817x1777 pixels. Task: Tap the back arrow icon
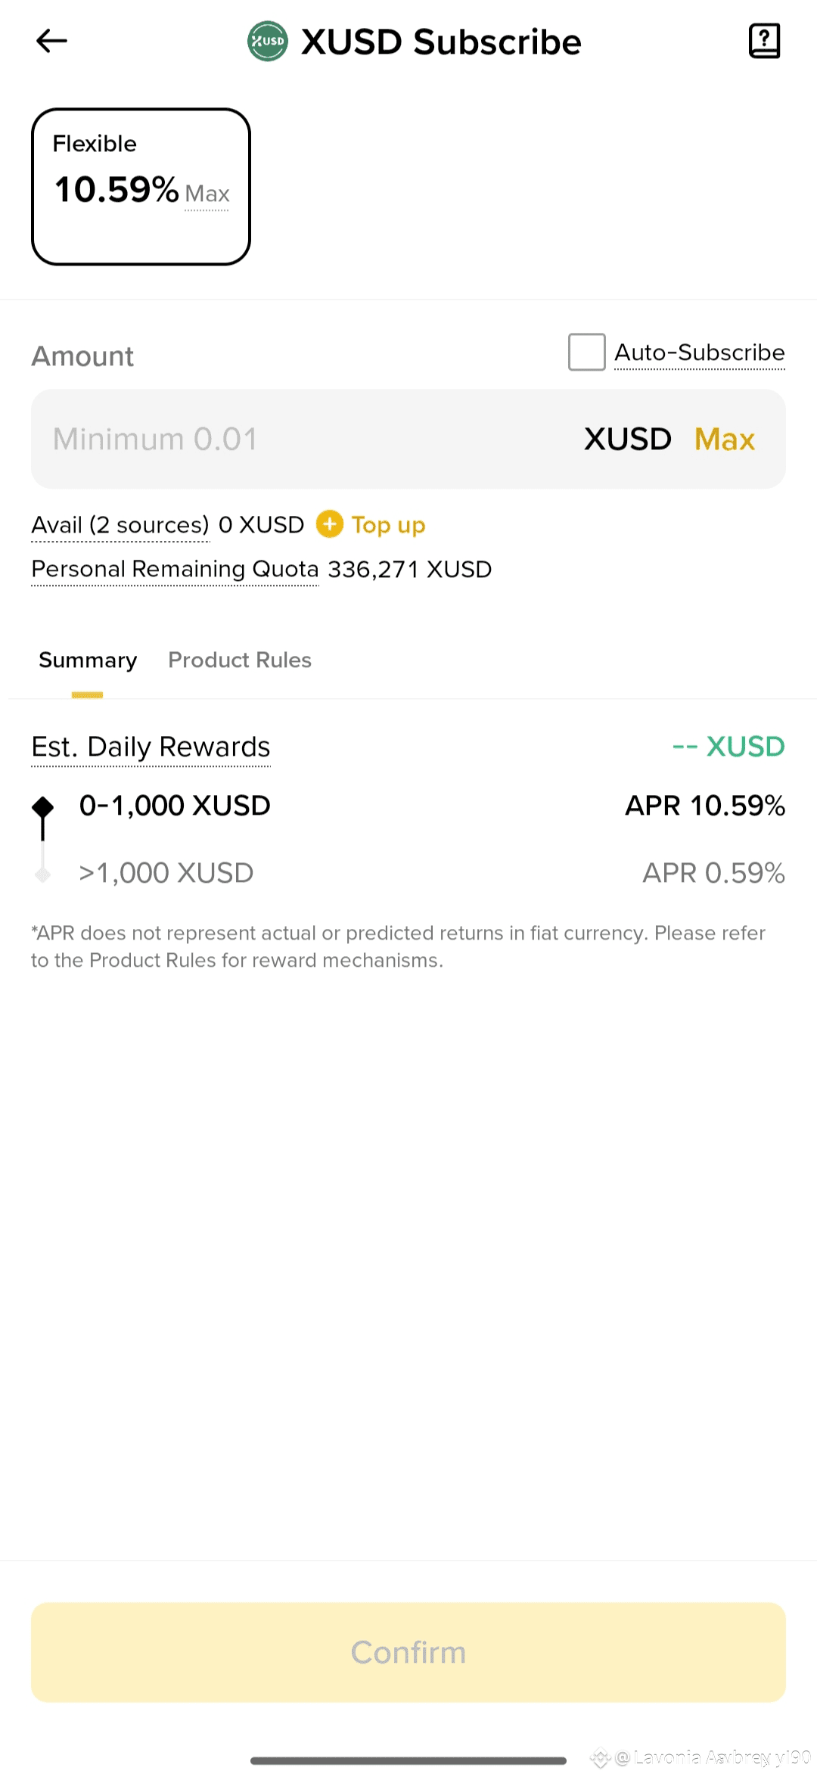tap(51, 41)
